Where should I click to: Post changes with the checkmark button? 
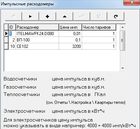pyautogui.click(x=82, y=16)
